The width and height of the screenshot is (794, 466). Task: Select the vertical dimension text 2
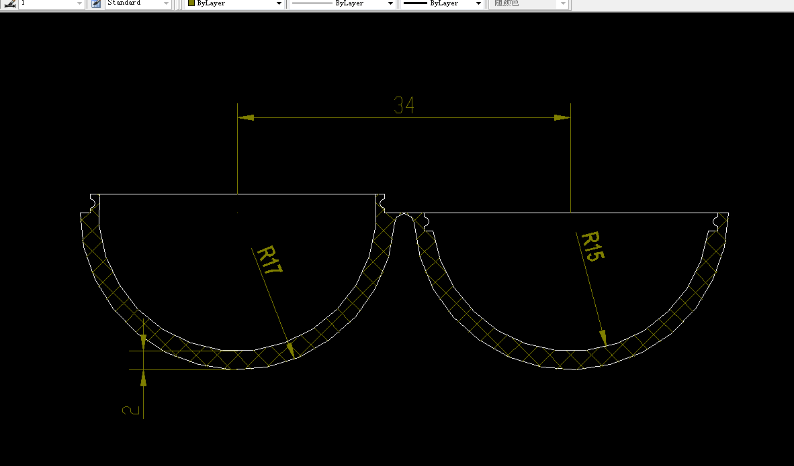pos(130,410)
